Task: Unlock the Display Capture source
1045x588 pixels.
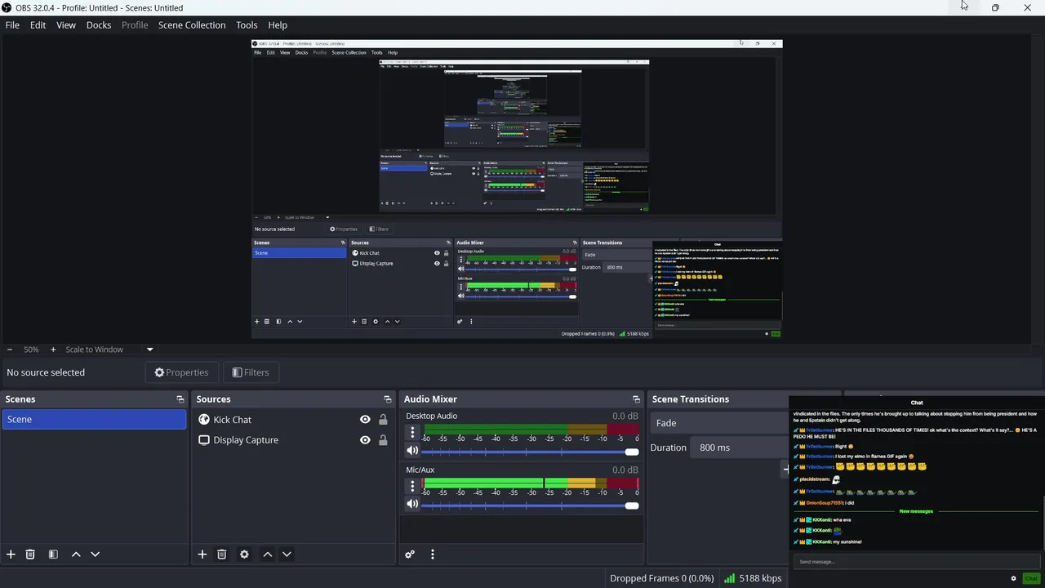Action: (383, 439)
